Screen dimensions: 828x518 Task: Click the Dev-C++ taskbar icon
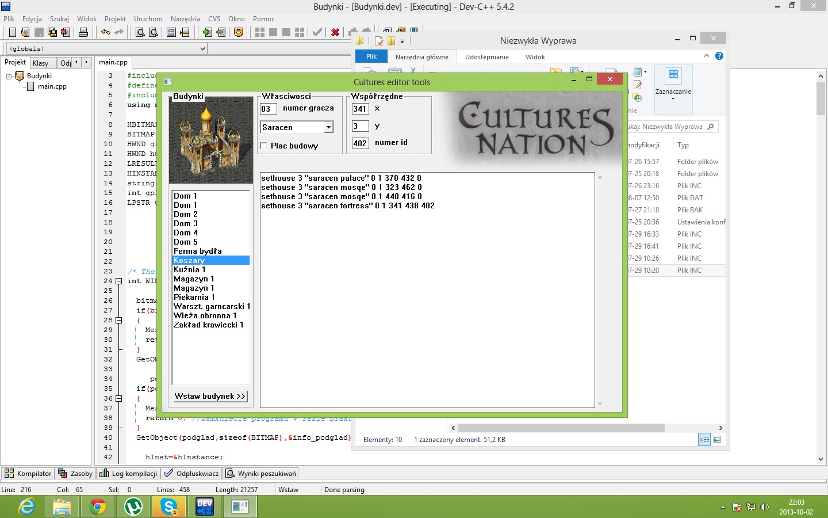click(x=205, y=506)
